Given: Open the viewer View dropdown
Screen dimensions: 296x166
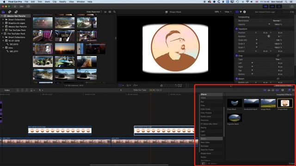Looking at the screenshot, I should point(228,12).
